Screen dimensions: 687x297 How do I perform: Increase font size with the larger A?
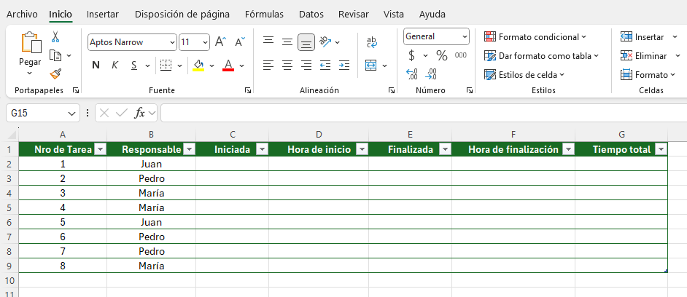pos(221,42)
